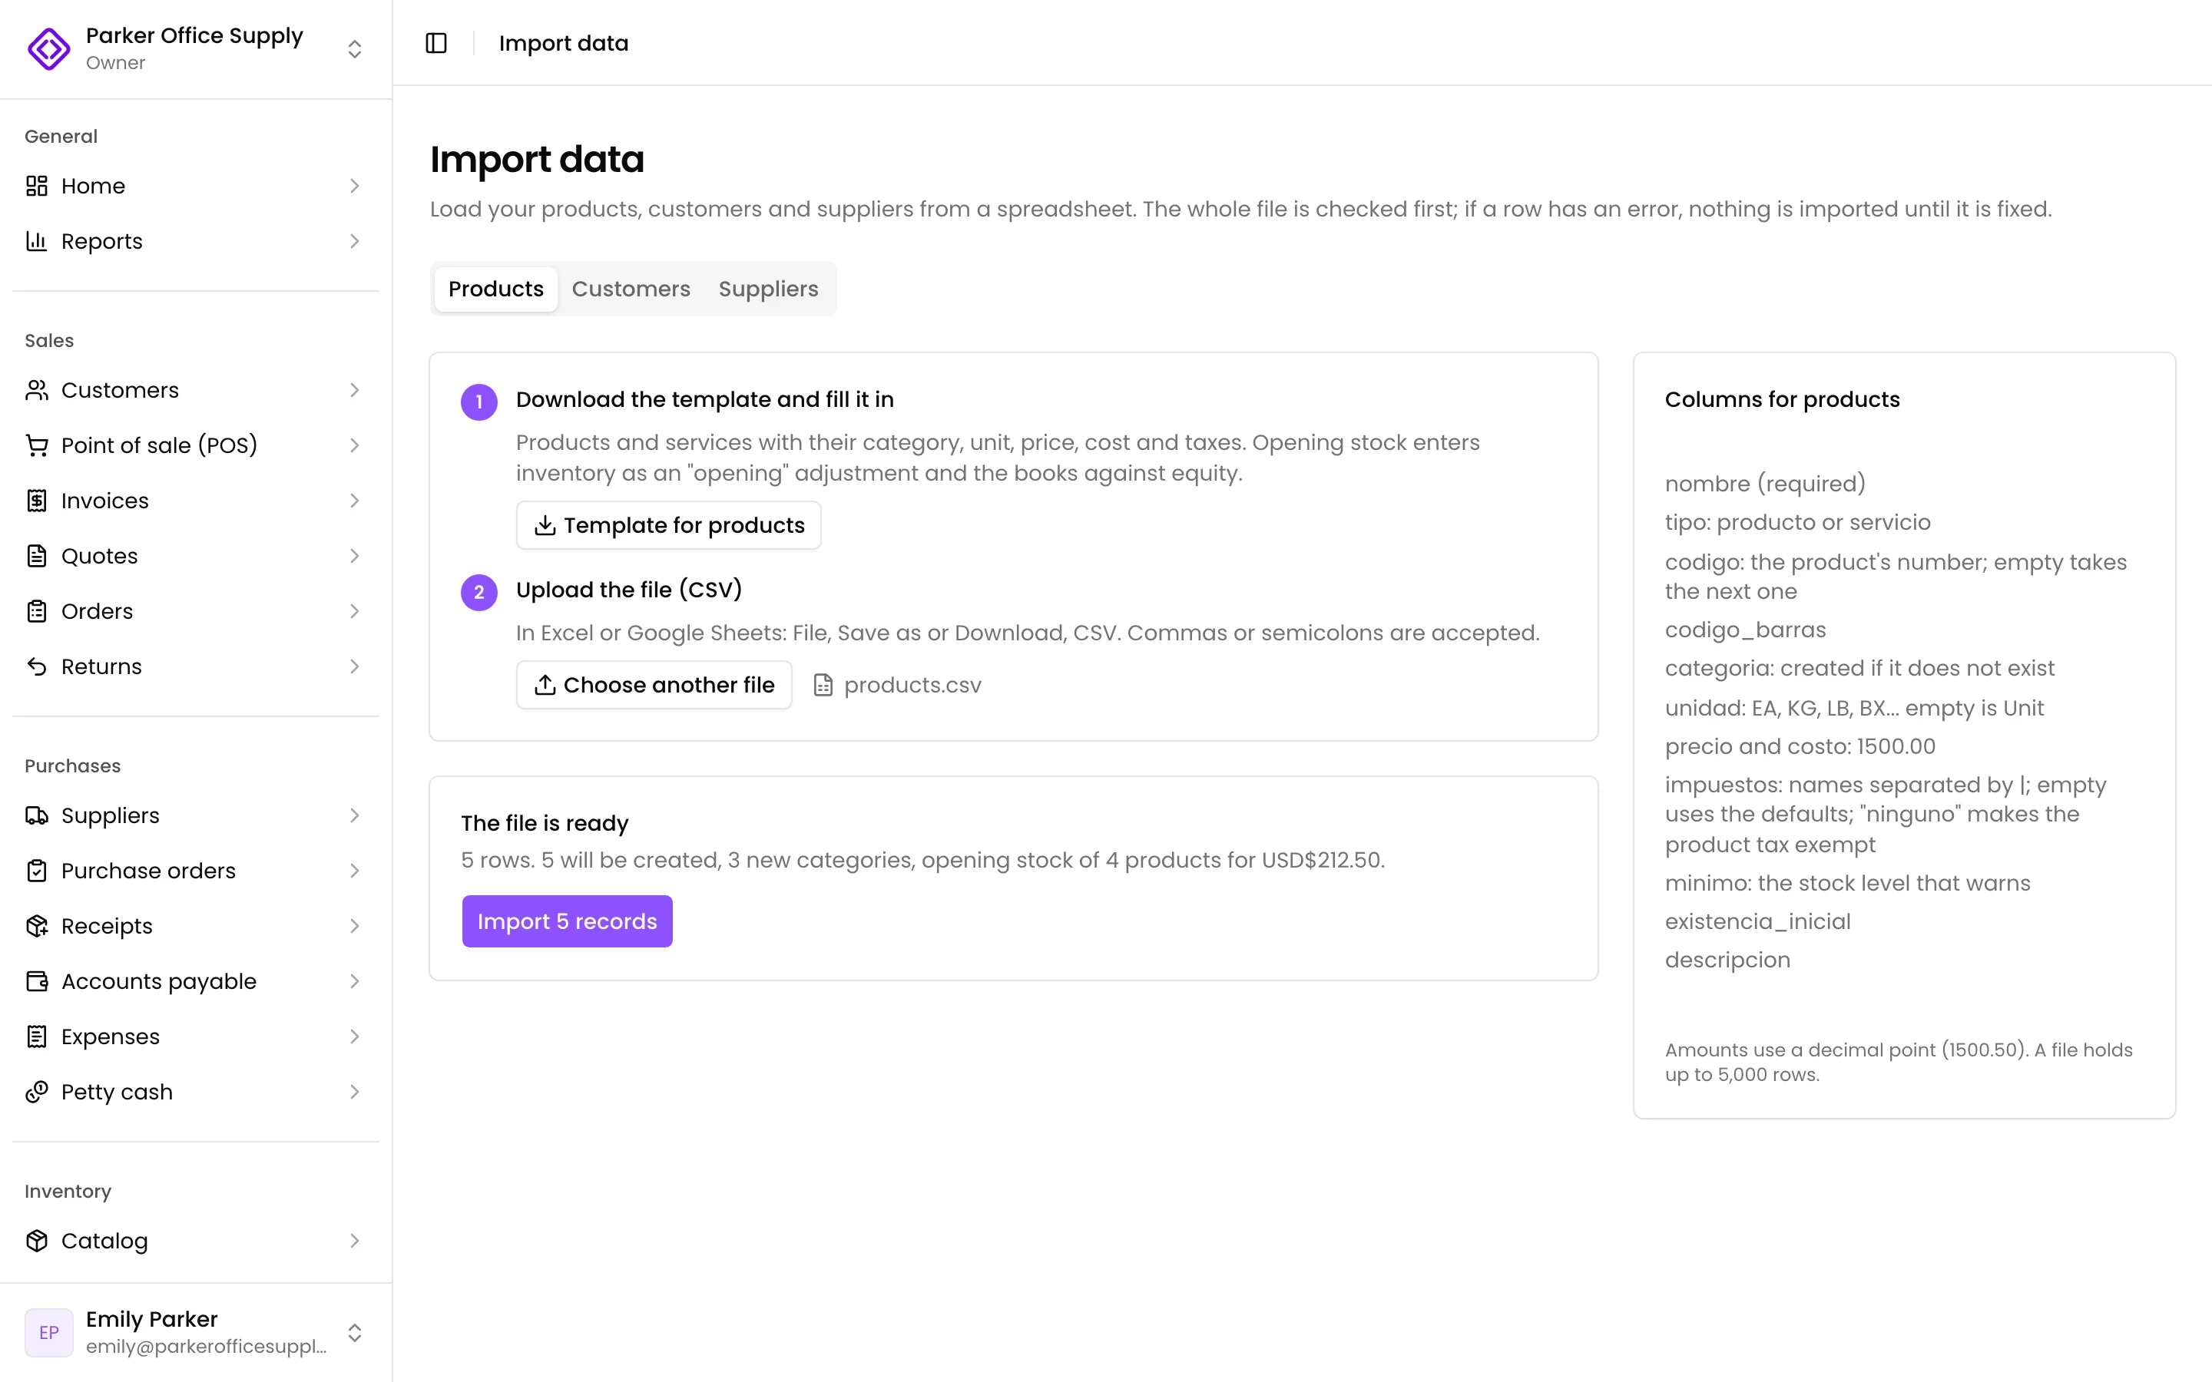Click the Parker Office Supply logo
The height and width of the screenshot is (1382, 2212).
pos(49,48)
